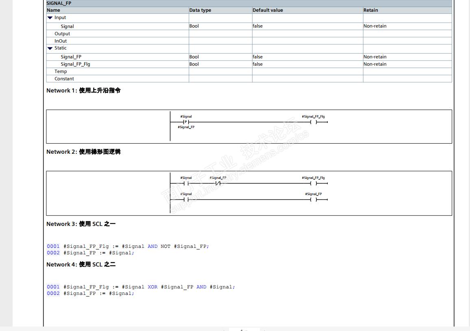470x331 pixels.
Task: Click false default value of Signal
Action: (x=257, y=26)
